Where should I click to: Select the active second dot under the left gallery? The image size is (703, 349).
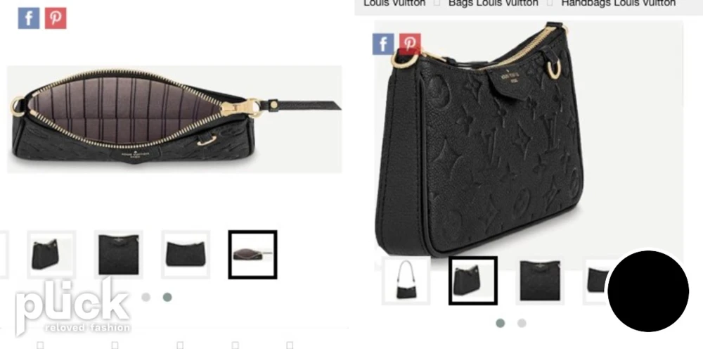tap(167, 297)
